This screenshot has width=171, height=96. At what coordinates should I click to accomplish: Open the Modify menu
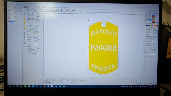(x=18, y=5)
